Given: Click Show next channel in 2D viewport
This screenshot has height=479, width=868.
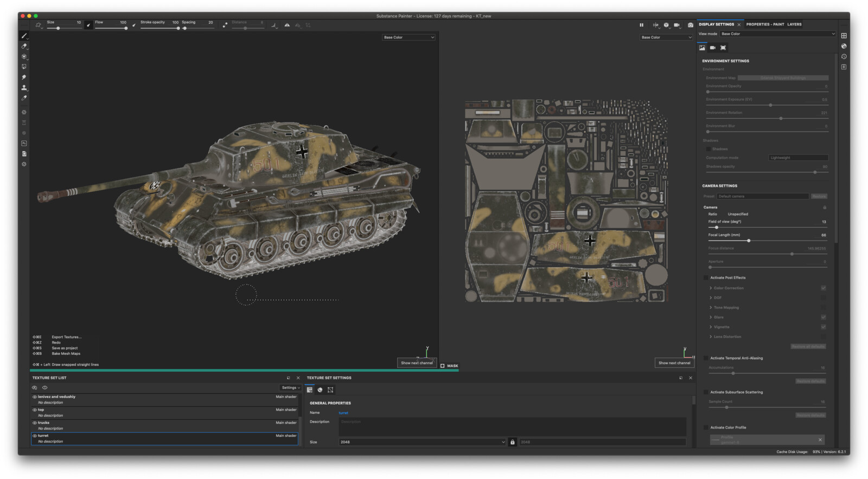Looking at the screenshot, I should (x=674, y=363).
